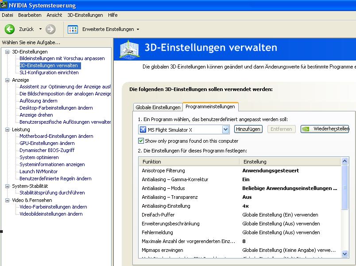Open the Datei menu
This screenshot has width=356, height=266.
(8, 15)
